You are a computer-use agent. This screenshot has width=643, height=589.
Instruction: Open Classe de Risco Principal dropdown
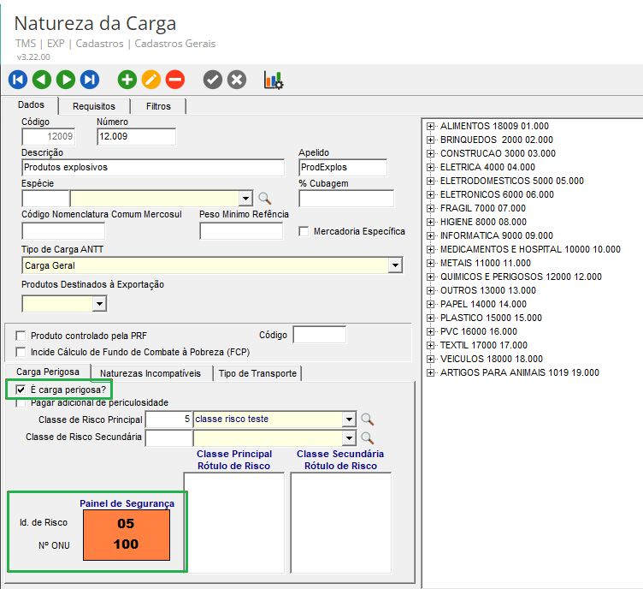348,419
